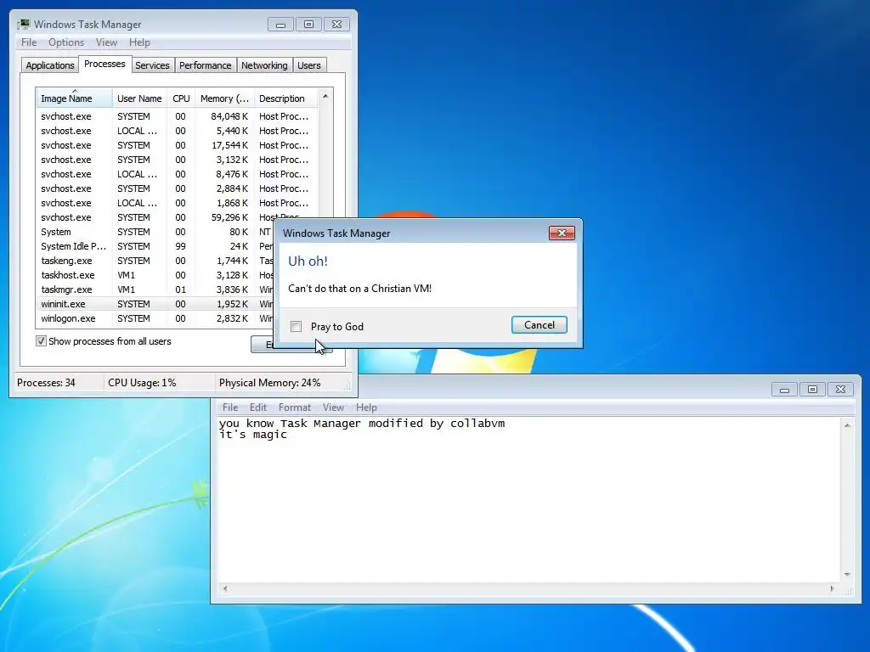Open Notepad Help menu
The height and width of the screenshot is (652, 870).
(366, 407)
